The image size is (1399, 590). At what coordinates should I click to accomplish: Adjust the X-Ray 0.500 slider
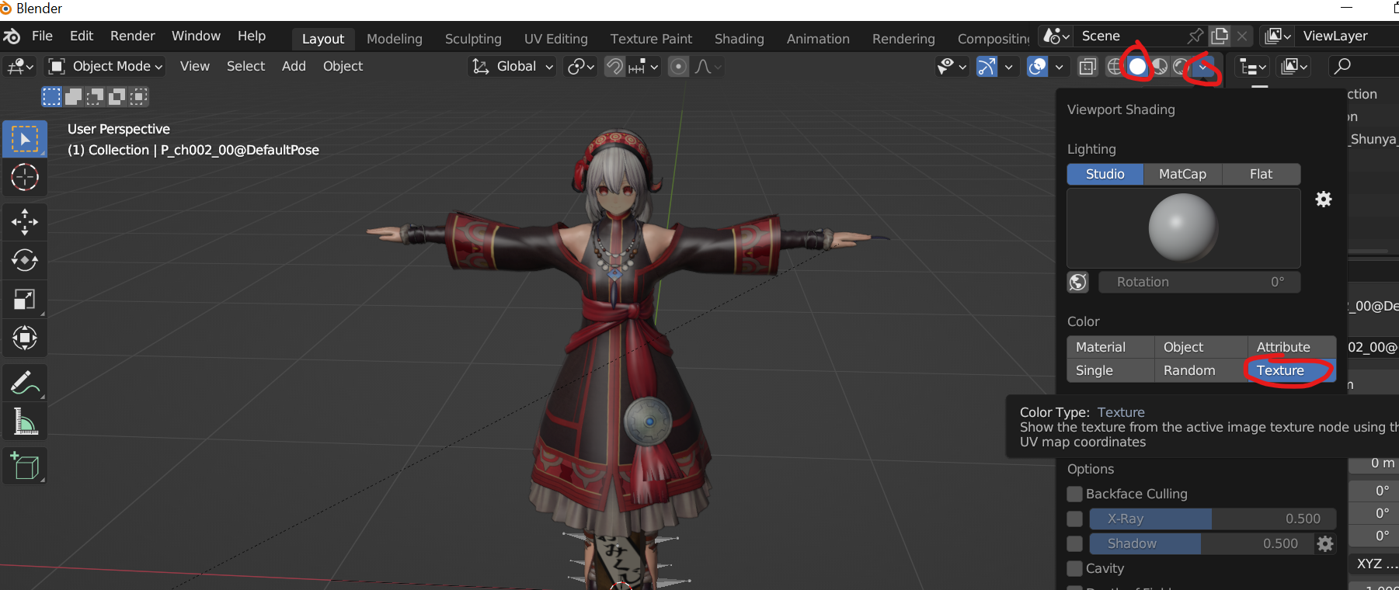(x=1213, y=519)
